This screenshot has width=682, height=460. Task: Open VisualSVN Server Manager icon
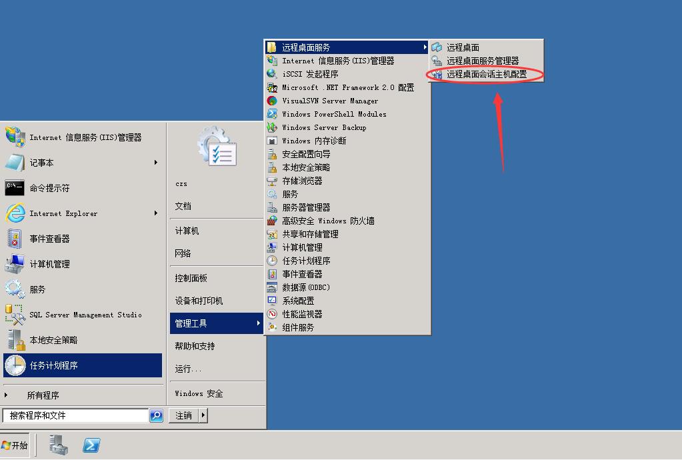(272, 101)
